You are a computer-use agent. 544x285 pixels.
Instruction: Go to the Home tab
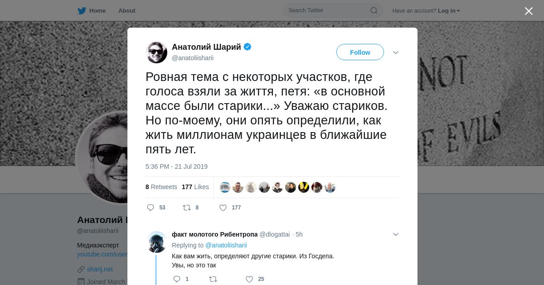(92, 10)
